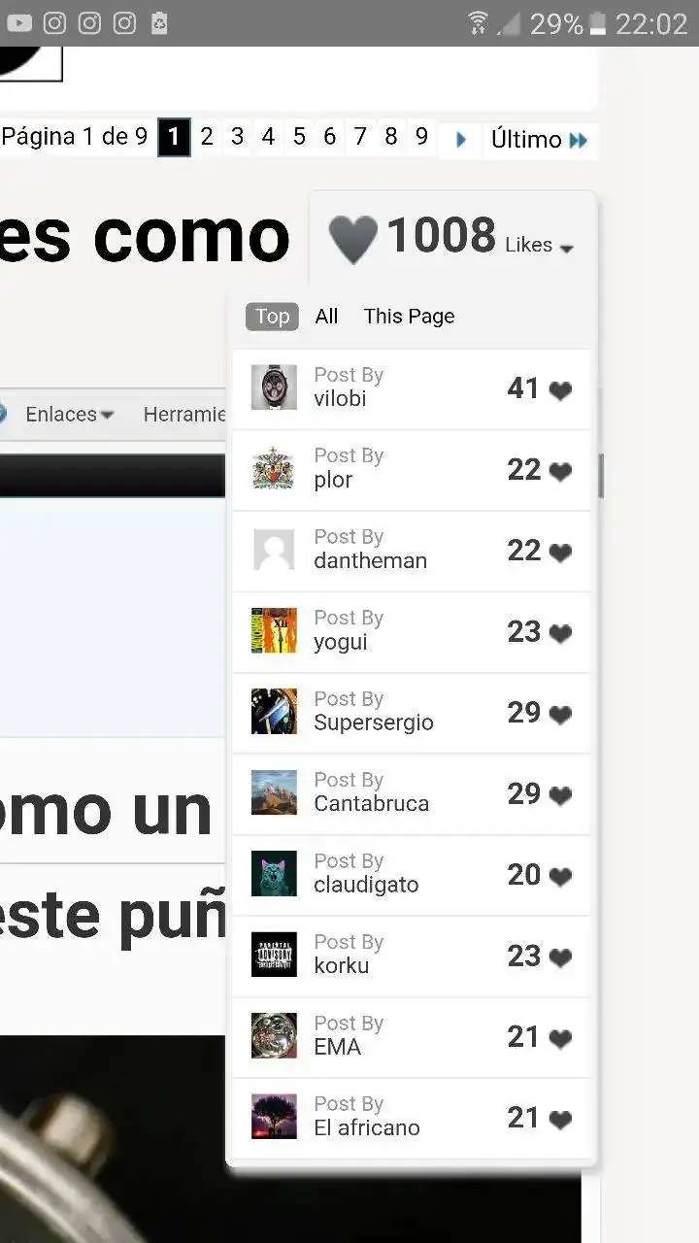Screen dimensions: 699x1243
Task: Switch to the This Page tab
Action: click(409, 317)
